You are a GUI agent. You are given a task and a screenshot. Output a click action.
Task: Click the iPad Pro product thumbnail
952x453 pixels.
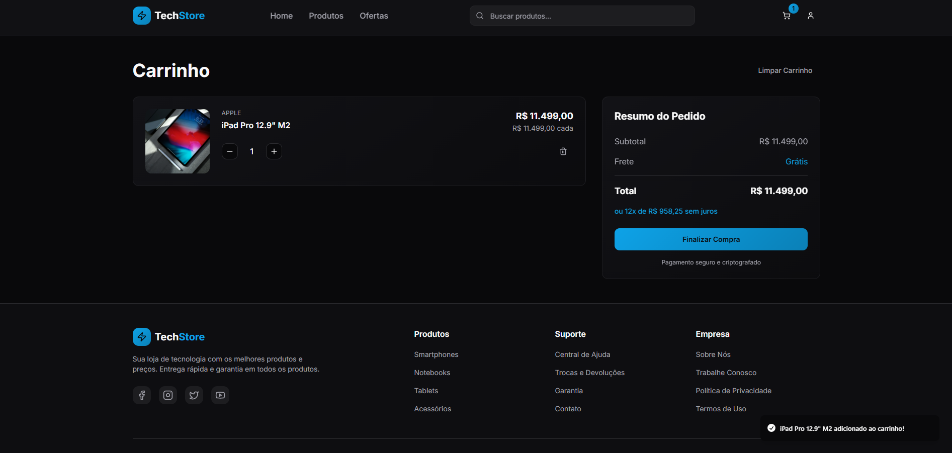click(178, 141)
